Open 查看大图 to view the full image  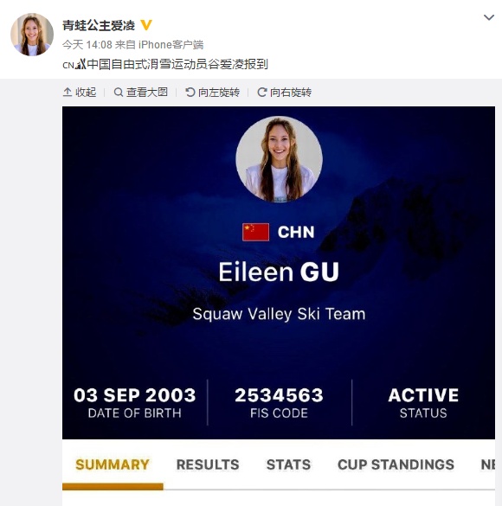click(x=141, y=93)
